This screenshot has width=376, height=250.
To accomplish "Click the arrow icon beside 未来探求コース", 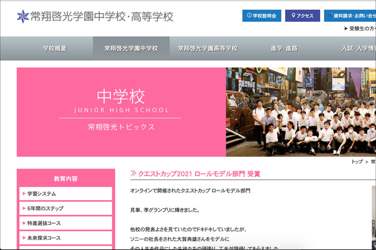I will [24, 238].
